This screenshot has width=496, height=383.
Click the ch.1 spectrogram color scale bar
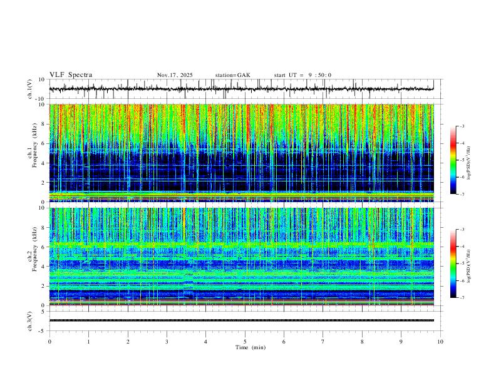click(453, 160)
